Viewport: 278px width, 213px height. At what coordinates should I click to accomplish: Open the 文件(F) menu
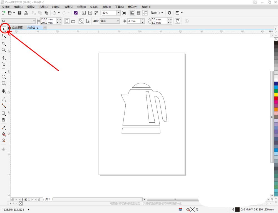[x=6, y=7]
